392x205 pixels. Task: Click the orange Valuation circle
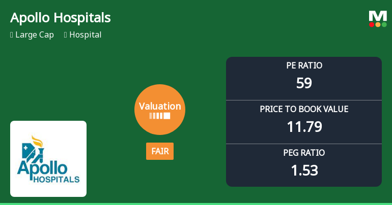tap(160, 110)
